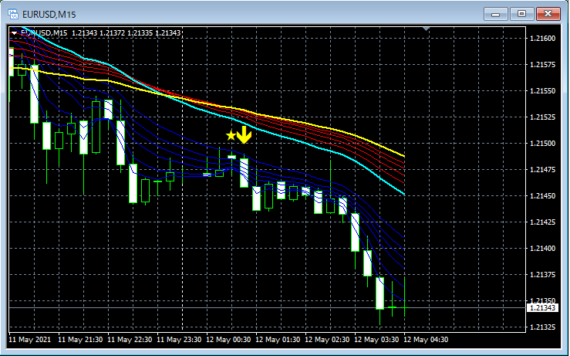Close the EURUSD,M15 chart window
This screenshot has height=356, width=570.
pyautogui.click(x=548, y=14)
